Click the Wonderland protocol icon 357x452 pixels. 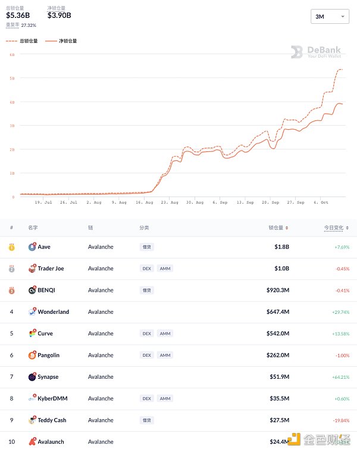pyautogui.click(x=32, y=311)
